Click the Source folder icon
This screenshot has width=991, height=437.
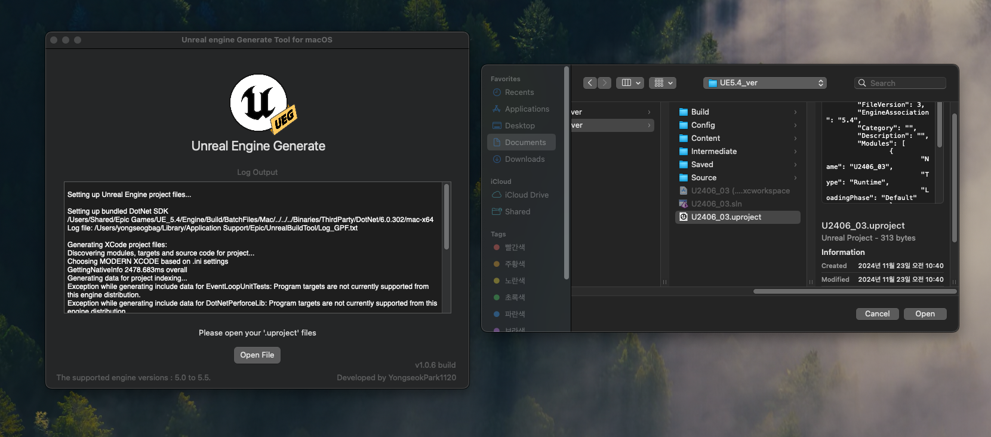(x=684, y=178)
